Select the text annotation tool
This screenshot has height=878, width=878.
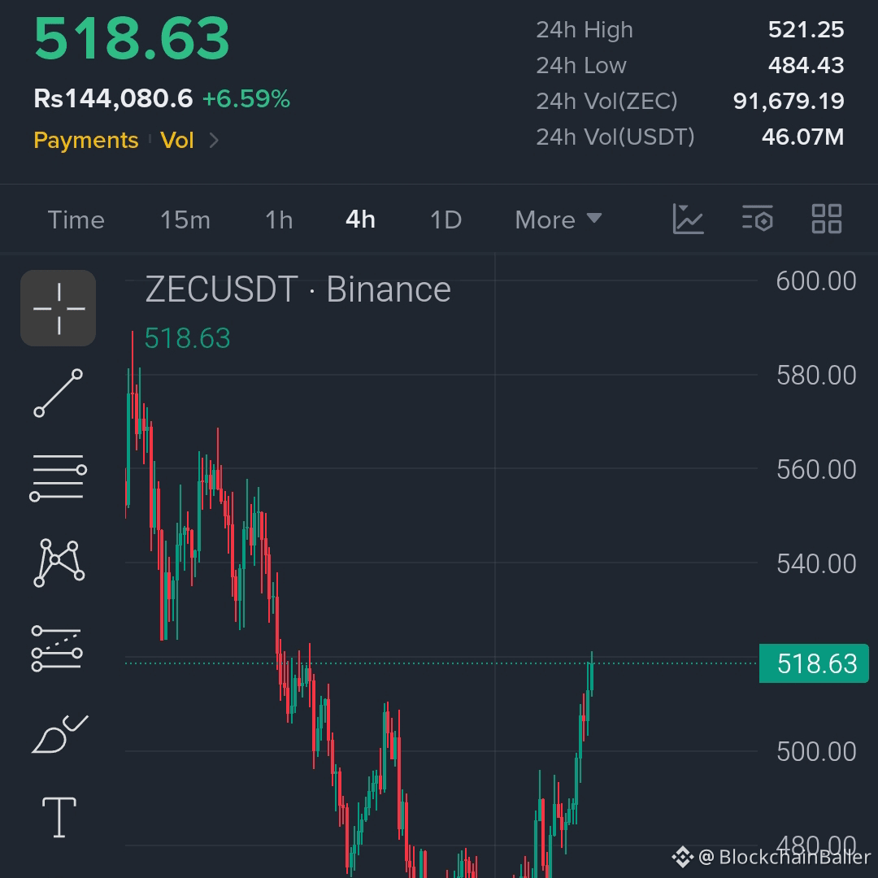59,817
